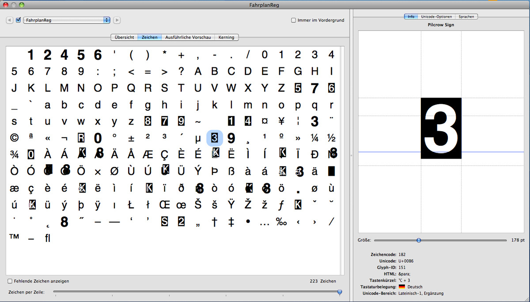Select the not sign ¬ glyph
The image size is (530, 302).
pyautogui.click(x=64, y=138)
